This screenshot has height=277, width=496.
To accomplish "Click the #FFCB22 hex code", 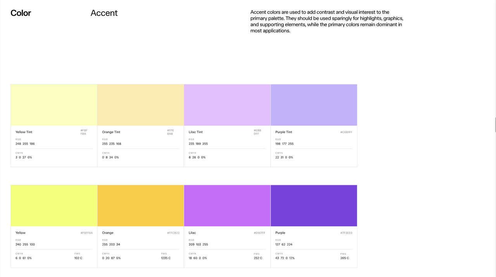I will click(173, 233).
